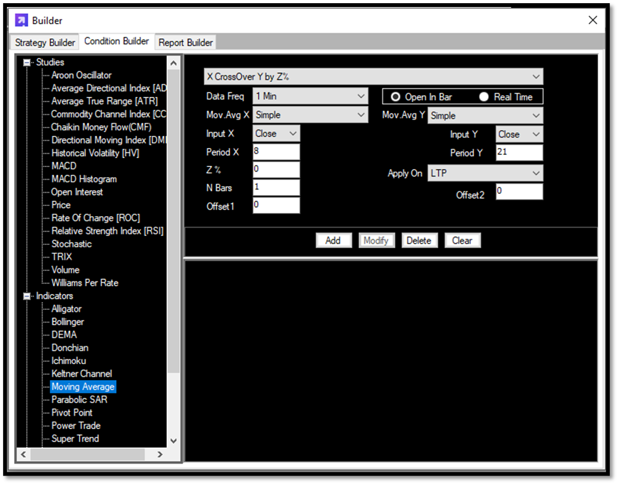Select the Ichimoku indicator

pyautogui.click(x=69, y=362)
